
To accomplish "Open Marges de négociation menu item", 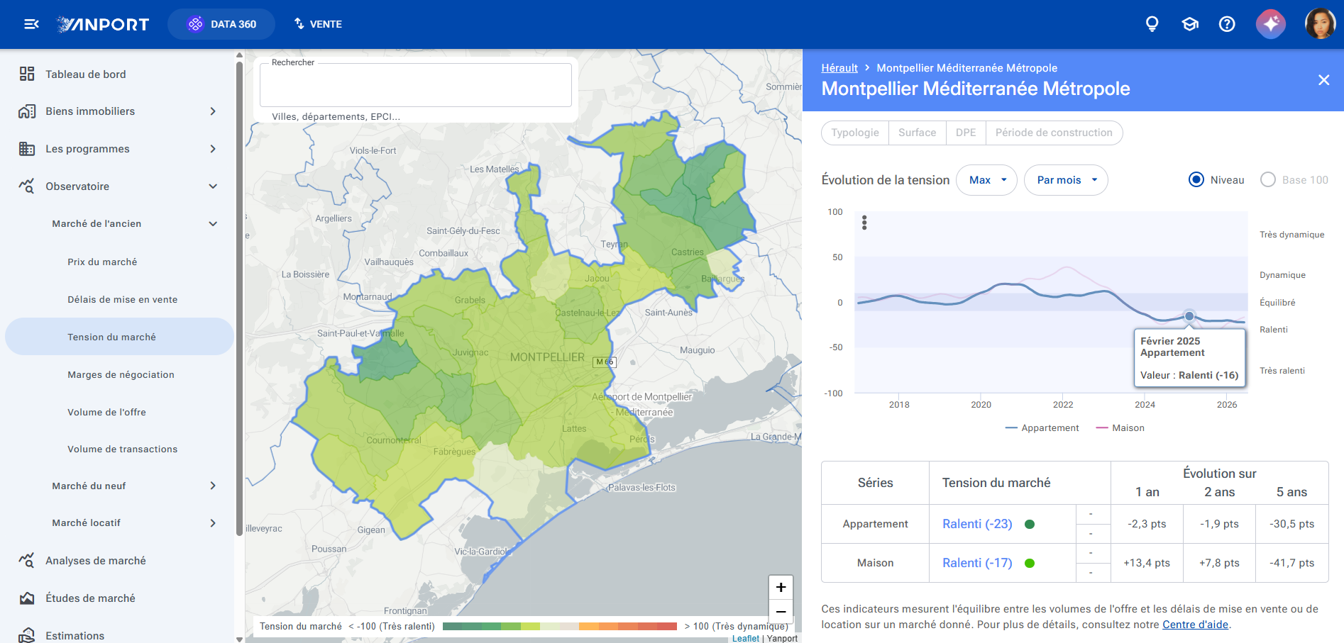I will (121, 374).
